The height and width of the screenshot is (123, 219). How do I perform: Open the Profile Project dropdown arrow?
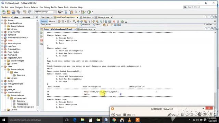pos(92,12)
